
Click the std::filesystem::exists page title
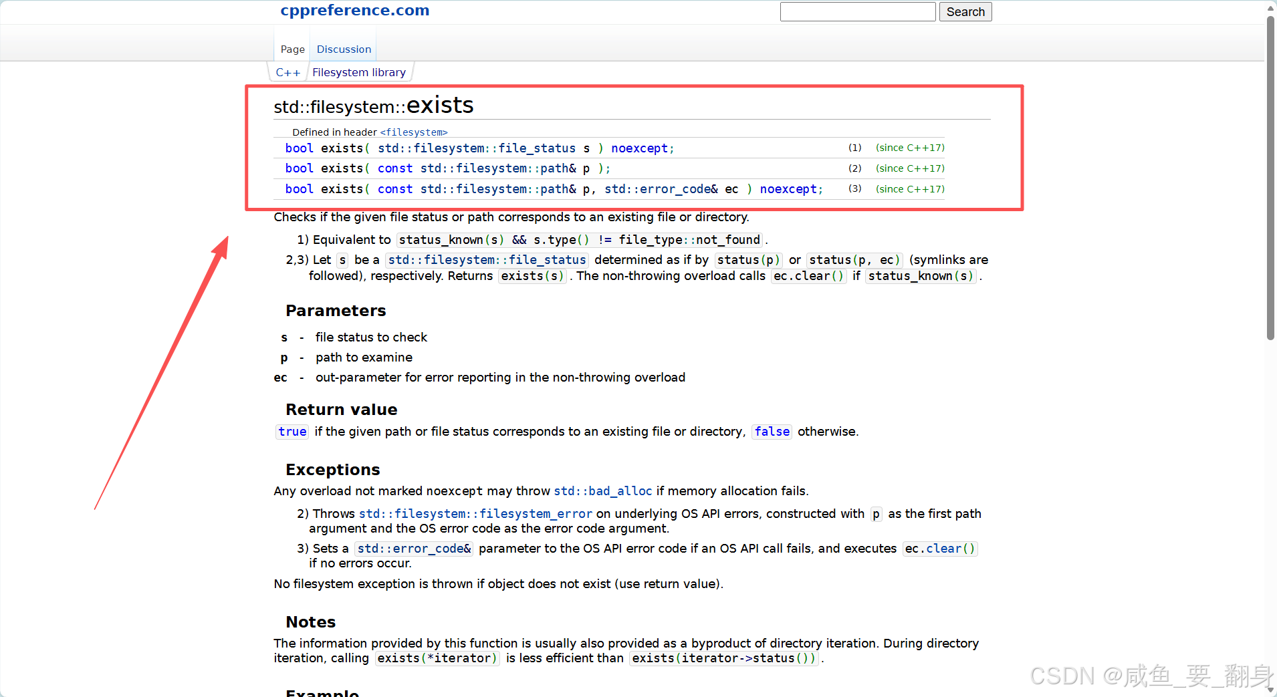point(374,106)
